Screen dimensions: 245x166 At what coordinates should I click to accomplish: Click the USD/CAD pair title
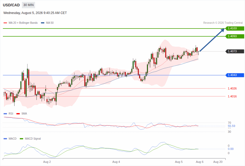[11, 5]
